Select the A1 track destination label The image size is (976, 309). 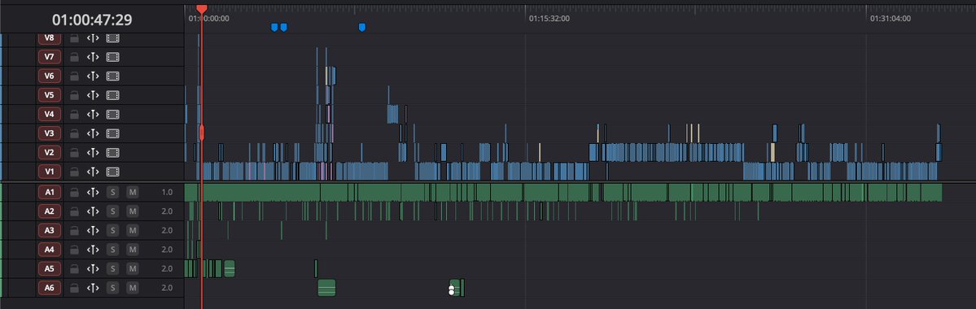[x=50, y=193]
